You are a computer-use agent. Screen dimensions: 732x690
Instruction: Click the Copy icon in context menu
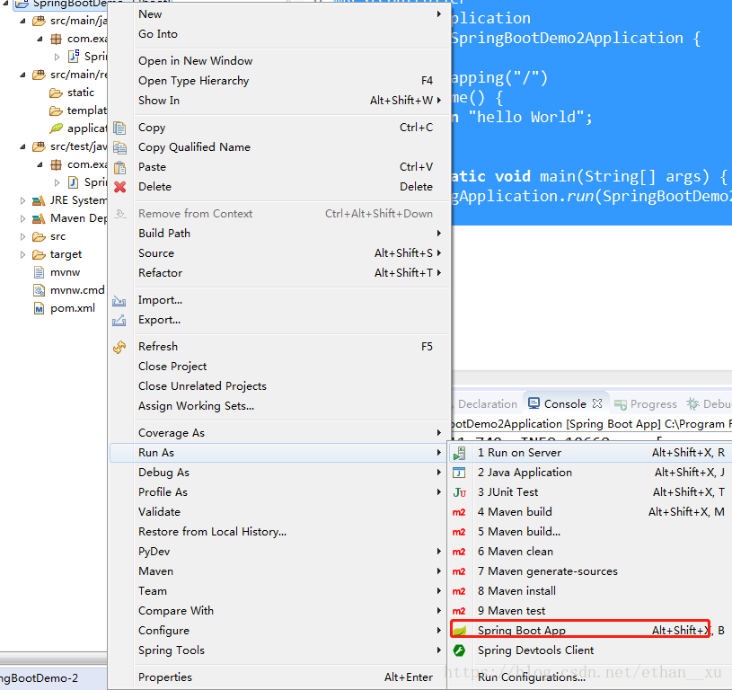tap(120, 128)
